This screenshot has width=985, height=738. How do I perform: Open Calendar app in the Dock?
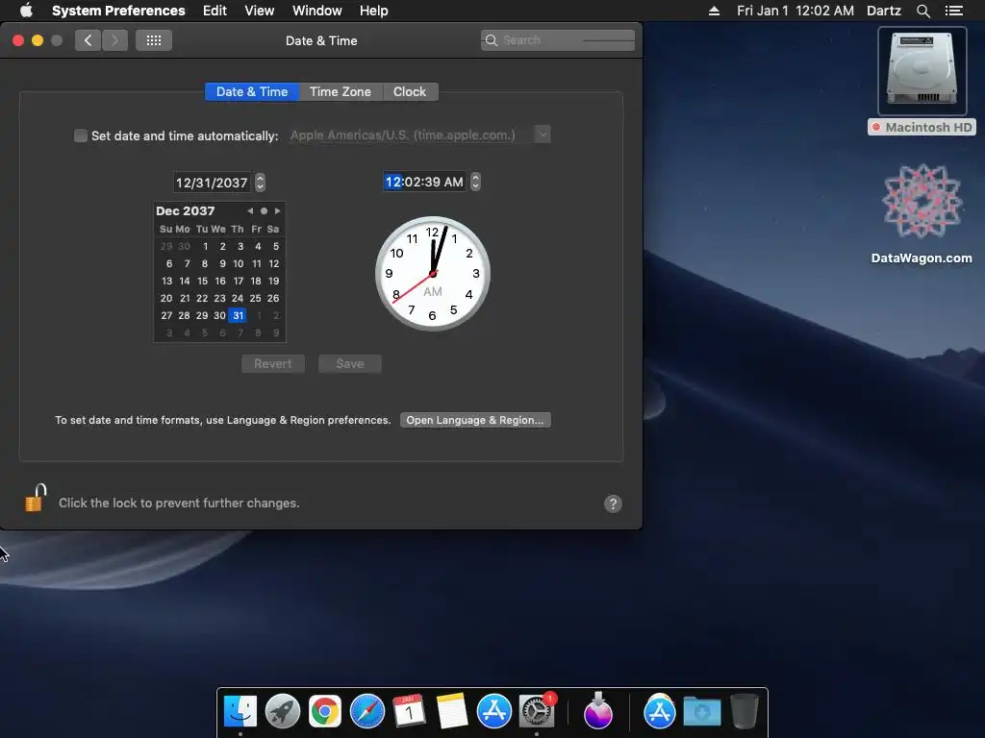pos(409,711)
